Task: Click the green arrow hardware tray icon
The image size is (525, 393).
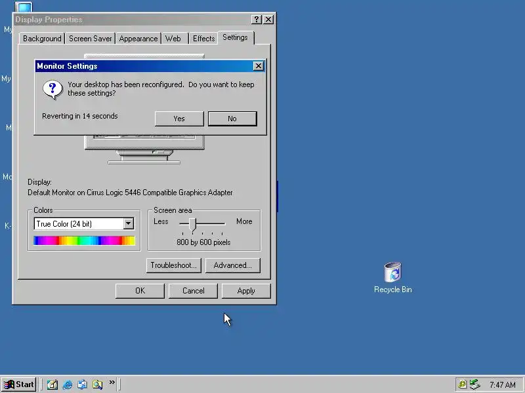Action: pyautogui.click(x=474, y=384)
